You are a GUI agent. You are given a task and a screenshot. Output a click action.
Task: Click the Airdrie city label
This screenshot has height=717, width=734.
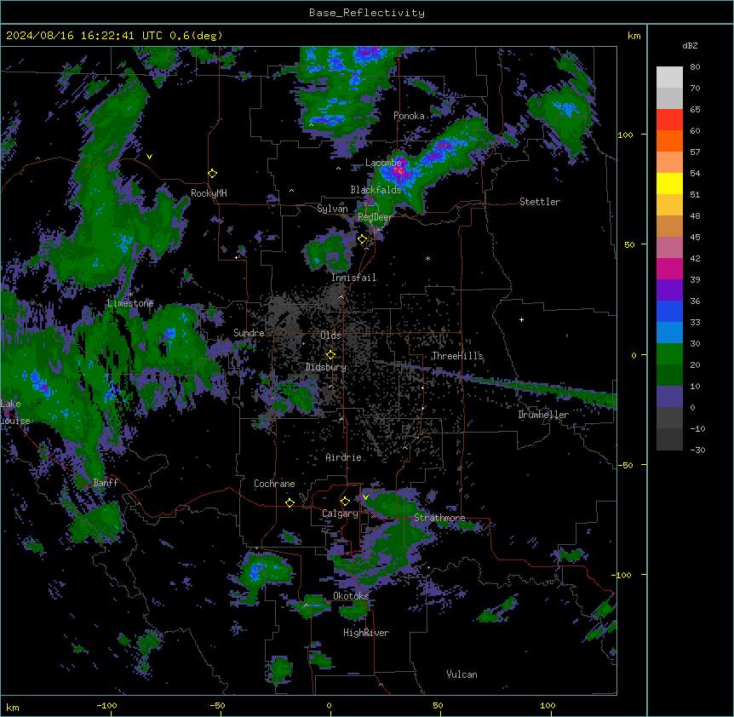pos(344,457)
